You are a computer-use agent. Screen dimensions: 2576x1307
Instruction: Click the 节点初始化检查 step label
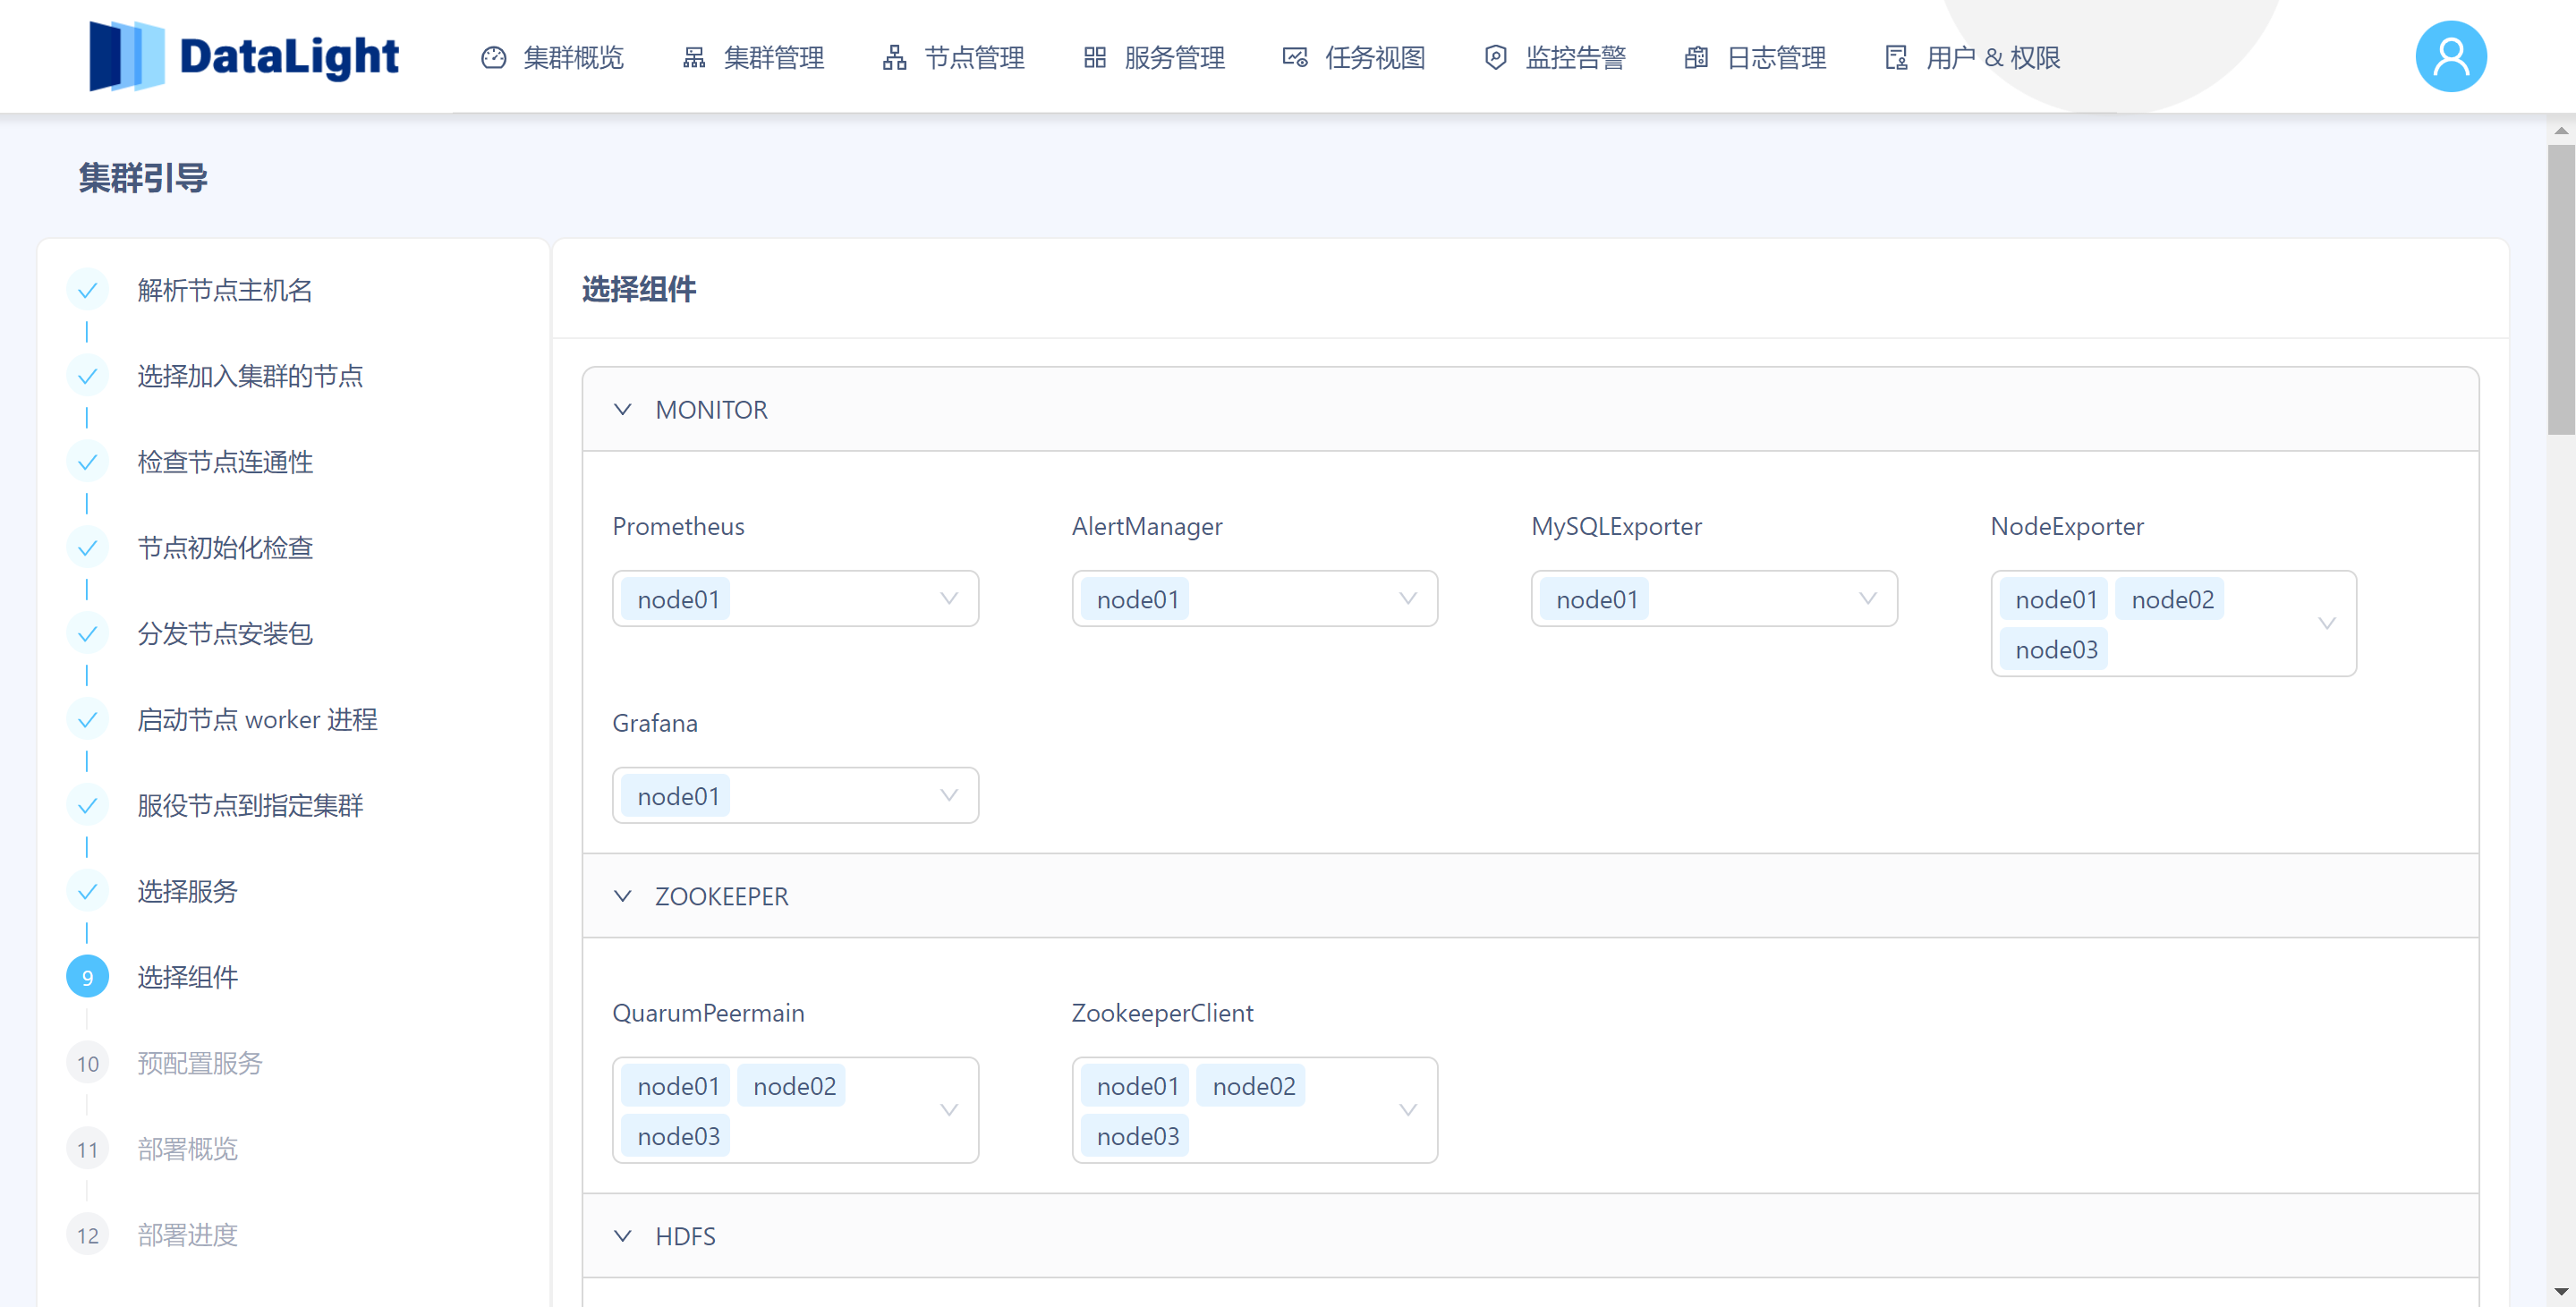click(225, 548)
